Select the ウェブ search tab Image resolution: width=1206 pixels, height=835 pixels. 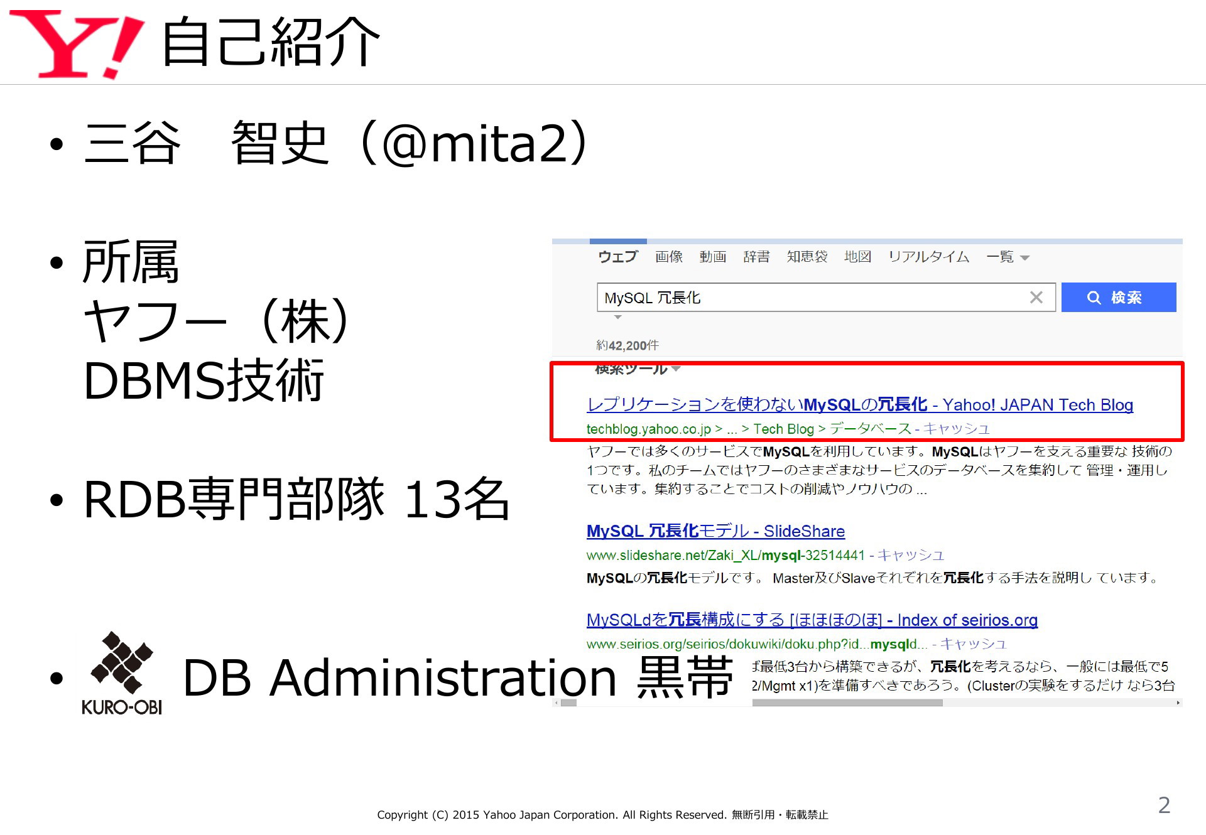[617, 257]
